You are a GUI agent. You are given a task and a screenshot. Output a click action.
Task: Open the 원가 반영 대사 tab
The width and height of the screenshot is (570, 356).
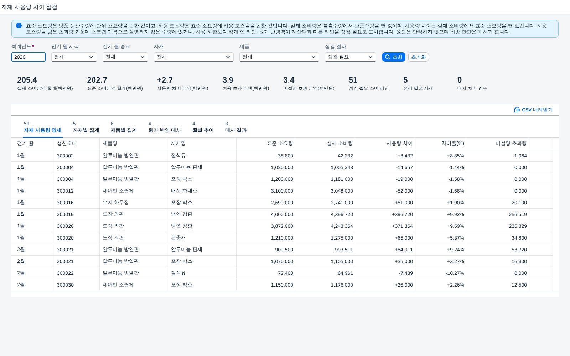tap(165, 127)
